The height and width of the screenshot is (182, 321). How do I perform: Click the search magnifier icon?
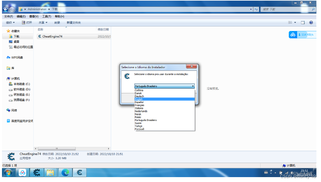[x=313, y=9]
